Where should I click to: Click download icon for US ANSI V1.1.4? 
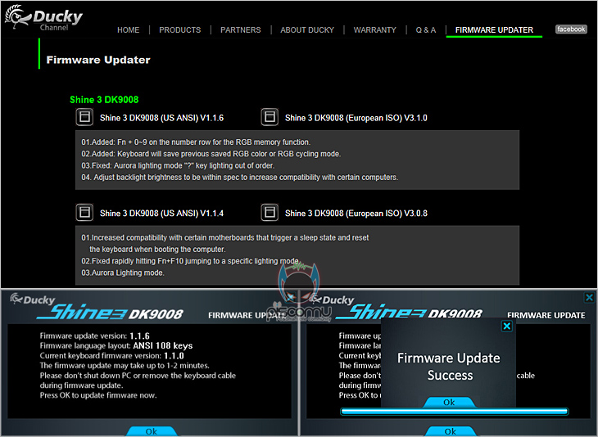coord(84,212)
